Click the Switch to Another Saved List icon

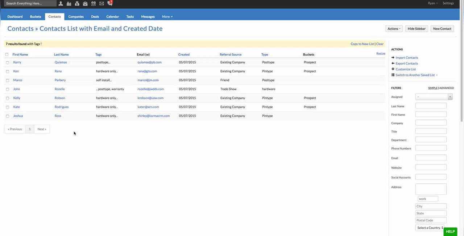(393, 75)
